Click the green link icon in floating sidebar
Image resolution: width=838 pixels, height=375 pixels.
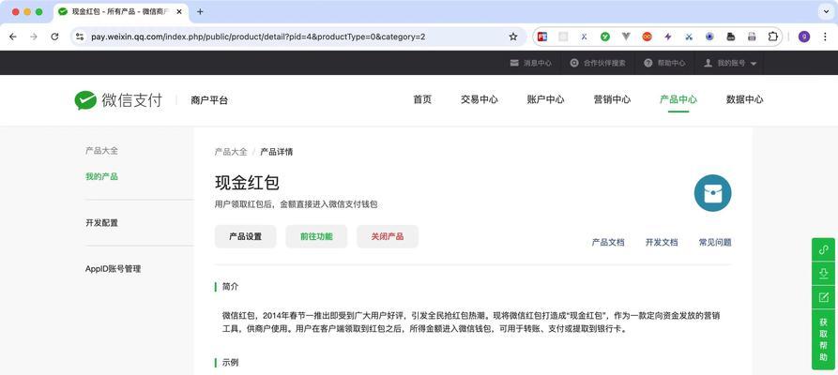click(x=823, y=249)
